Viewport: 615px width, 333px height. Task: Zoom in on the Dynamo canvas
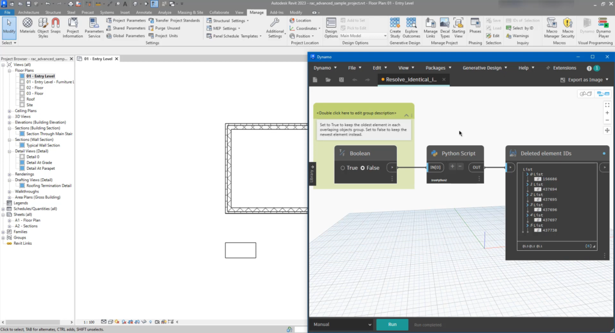(x=607, y=113)
